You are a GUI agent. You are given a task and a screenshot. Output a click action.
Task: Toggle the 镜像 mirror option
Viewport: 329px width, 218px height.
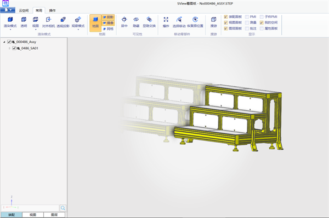point(108,23)
